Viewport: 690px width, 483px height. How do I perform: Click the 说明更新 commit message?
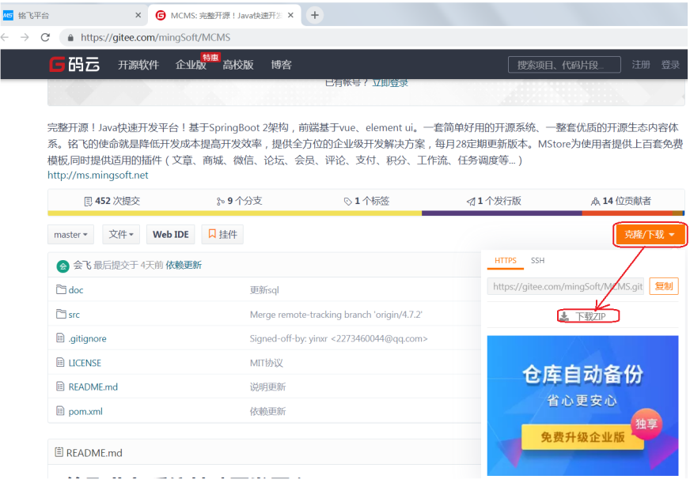(x=267, y=387)
